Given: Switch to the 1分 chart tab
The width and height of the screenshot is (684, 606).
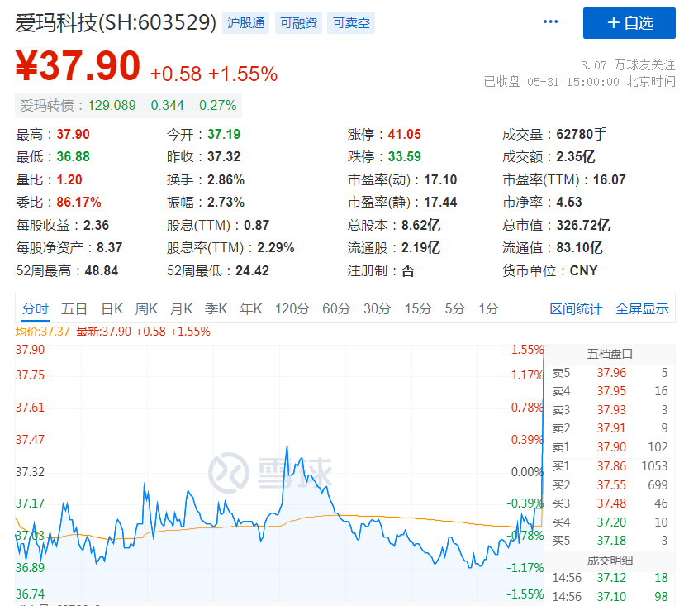Looking at the screenshot, I should 488,308.
